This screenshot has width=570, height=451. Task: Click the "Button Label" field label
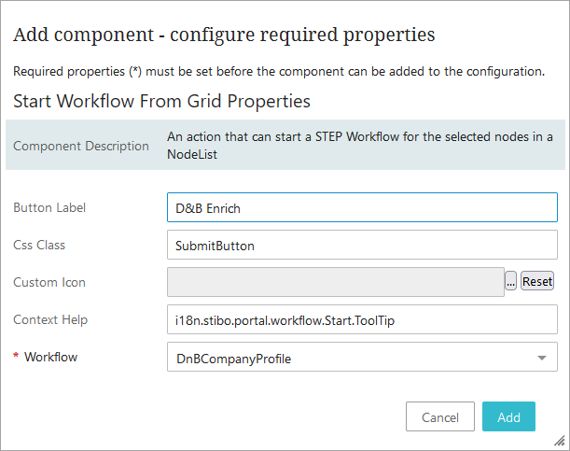tap(49, 207)
